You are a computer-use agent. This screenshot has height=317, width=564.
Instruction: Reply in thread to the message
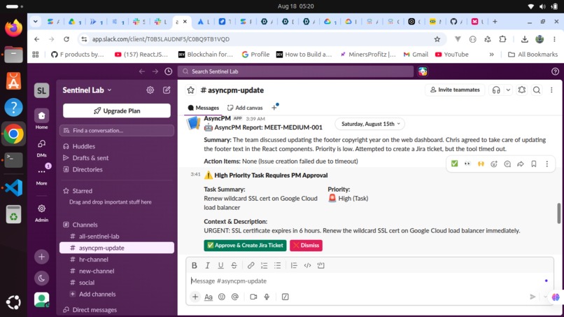507,164
